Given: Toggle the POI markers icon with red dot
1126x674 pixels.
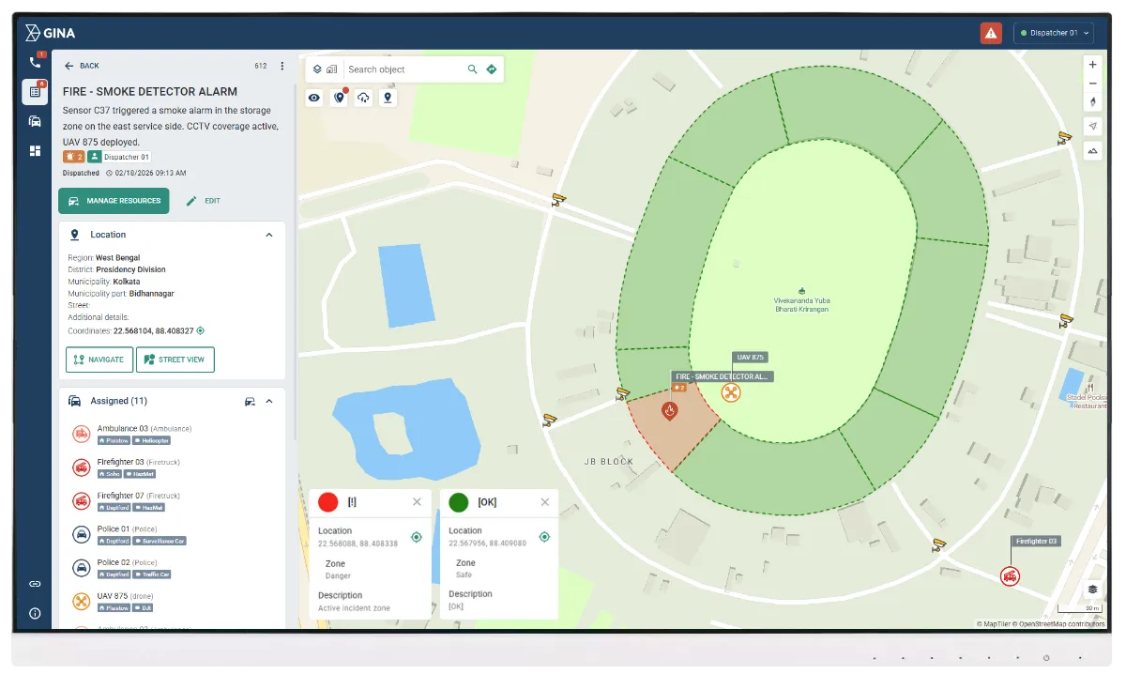Looking at the screenshot, I should pyautogui.click(x=338, y=97).
